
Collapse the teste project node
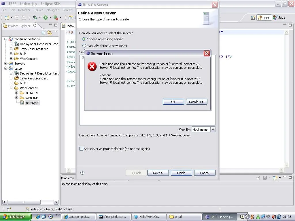tap(6, 68)
